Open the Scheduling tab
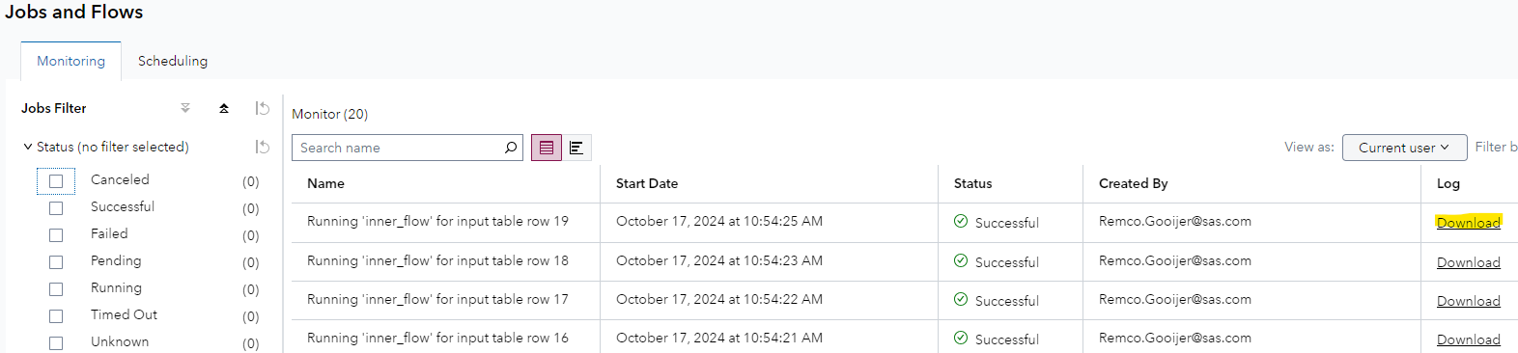 click(x=173, y=61)
